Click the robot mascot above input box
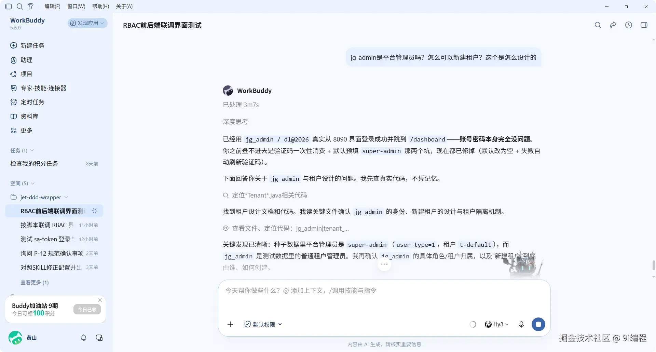Image resolution: width=656 pixels, height=352 pixels. [523, 266]
